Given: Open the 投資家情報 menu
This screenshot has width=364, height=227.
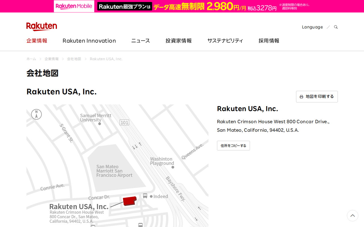Looking at the screenshot, I should tap(179, 41).
